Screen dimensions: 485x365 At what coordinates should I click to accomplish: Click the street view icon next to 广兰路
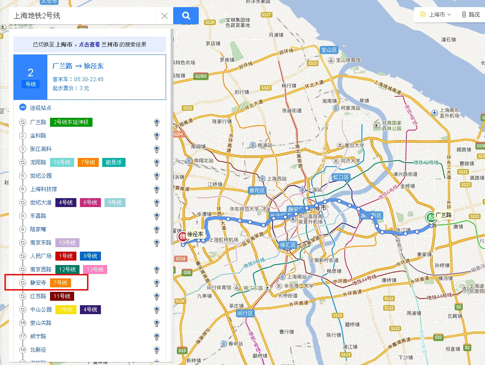coord(157,122)
